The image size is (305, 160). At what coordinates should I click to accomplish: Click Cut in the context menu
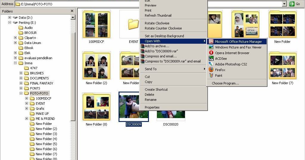coord(173,77)
